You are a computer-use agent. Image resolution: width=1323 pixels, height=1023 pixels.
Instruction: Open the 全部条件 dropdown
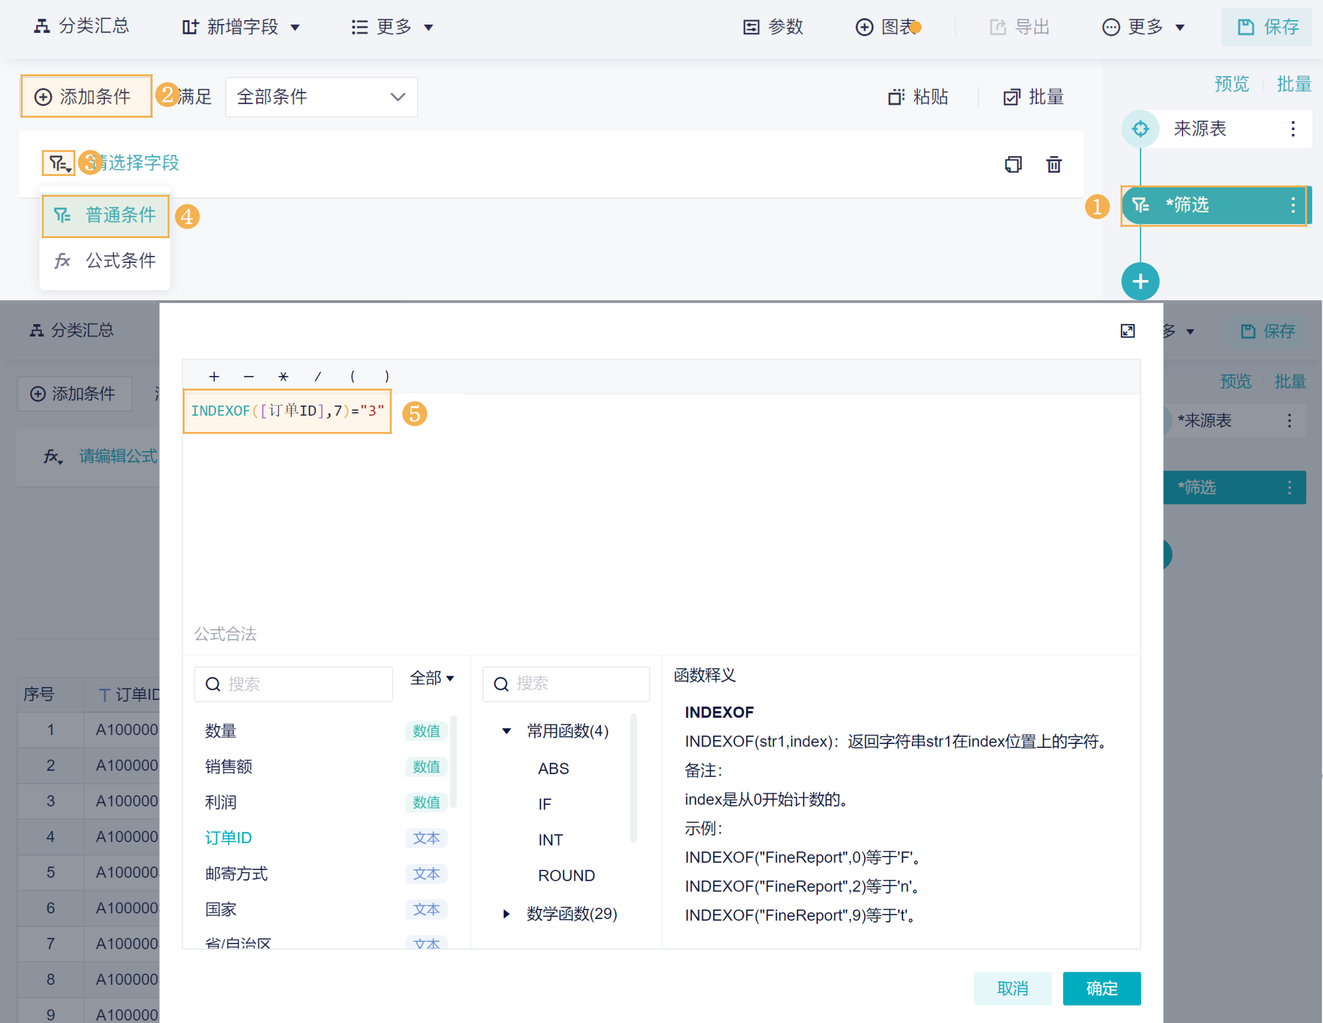tap(321, 97)
